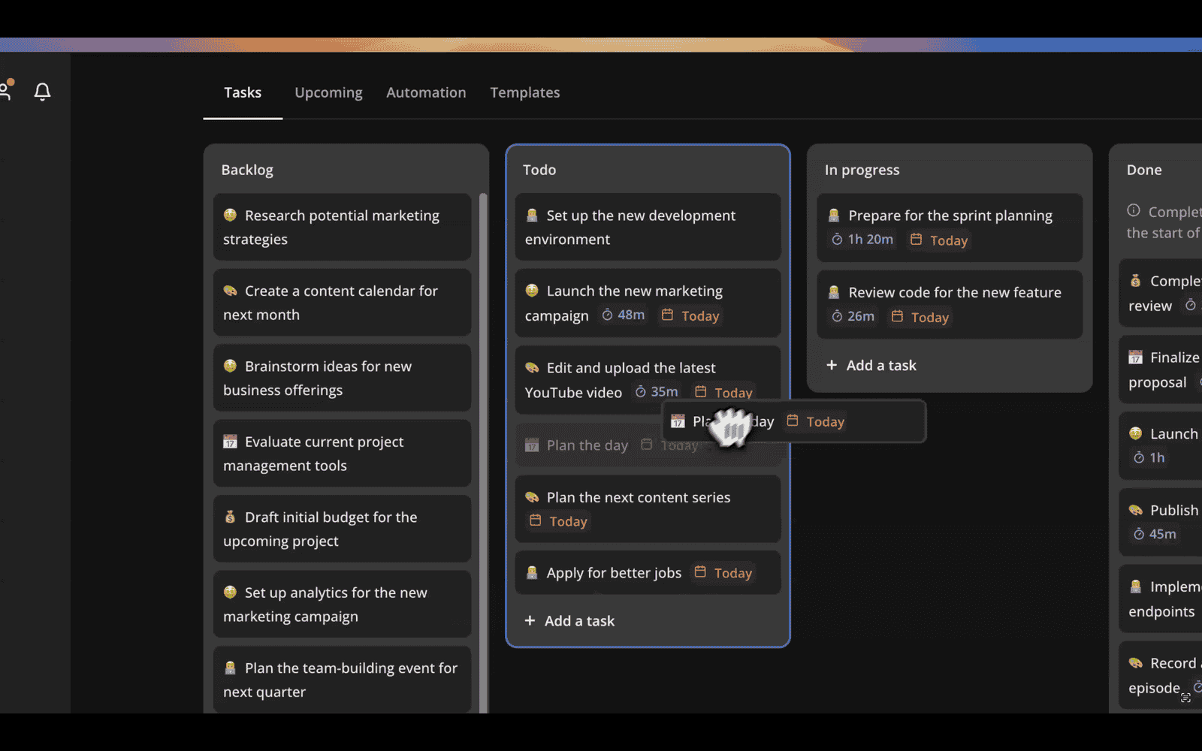The height and width of the screenshot is (751, 1202).
Task: Open notifications via the bell icon
Action: click(x=42, y=92)
